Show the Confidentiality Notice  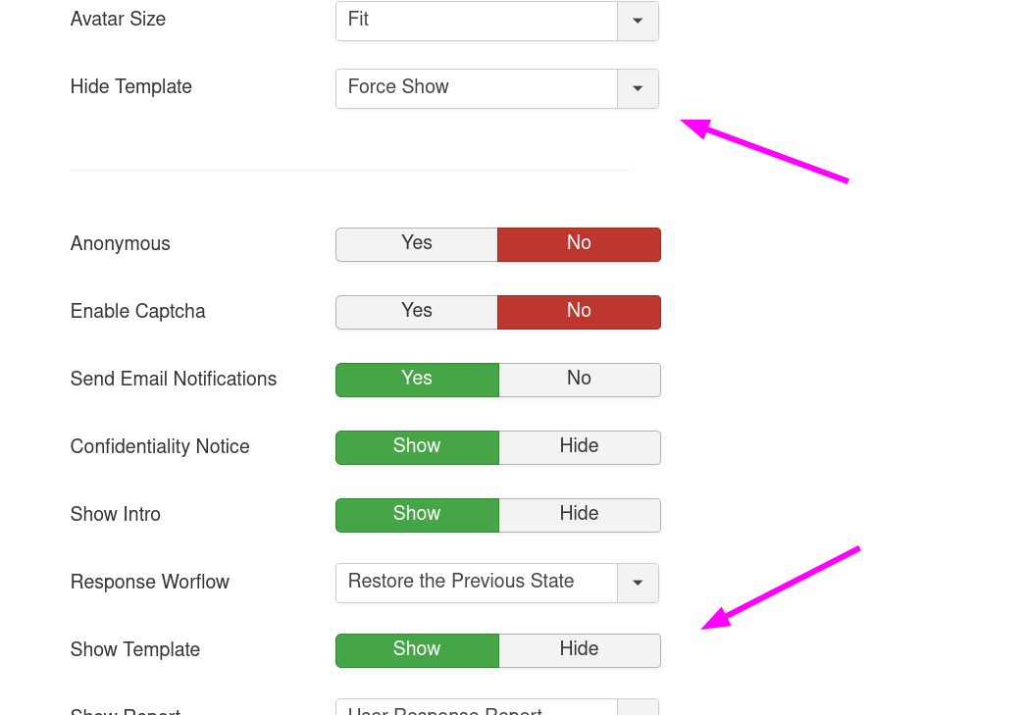click(417, 447)
